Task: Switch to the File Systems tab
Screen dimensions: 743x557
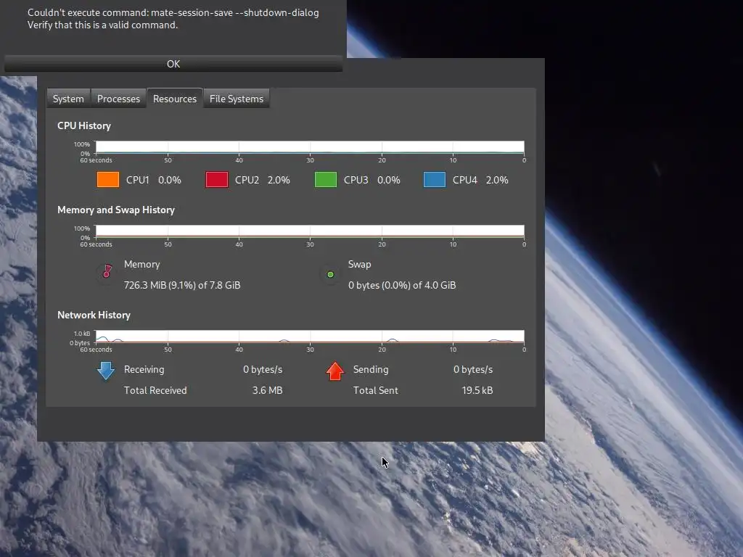Action: click(237, 99)
